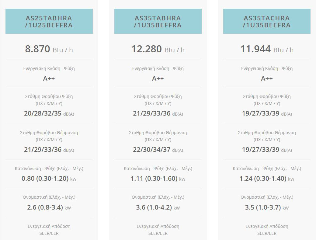Click A++ energy class under AS35TACHRA
This screenshot has width=316, height=240.
267,78
